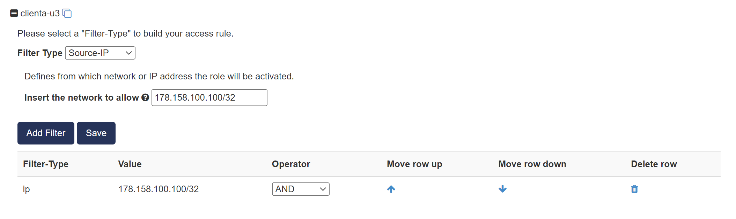Image resolution: width=736 pixels, height=219 pixels.
Task: Click the Value column header
Action: coord(130,164)
